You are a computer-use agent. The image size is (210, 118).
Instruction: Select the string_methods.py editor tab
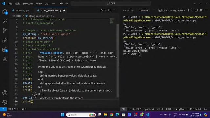coord(51,10)
